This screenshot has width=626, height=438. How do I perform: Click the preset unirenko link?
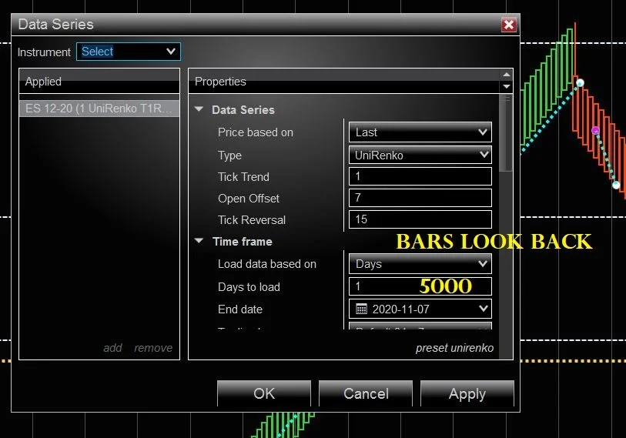(454, 348)
